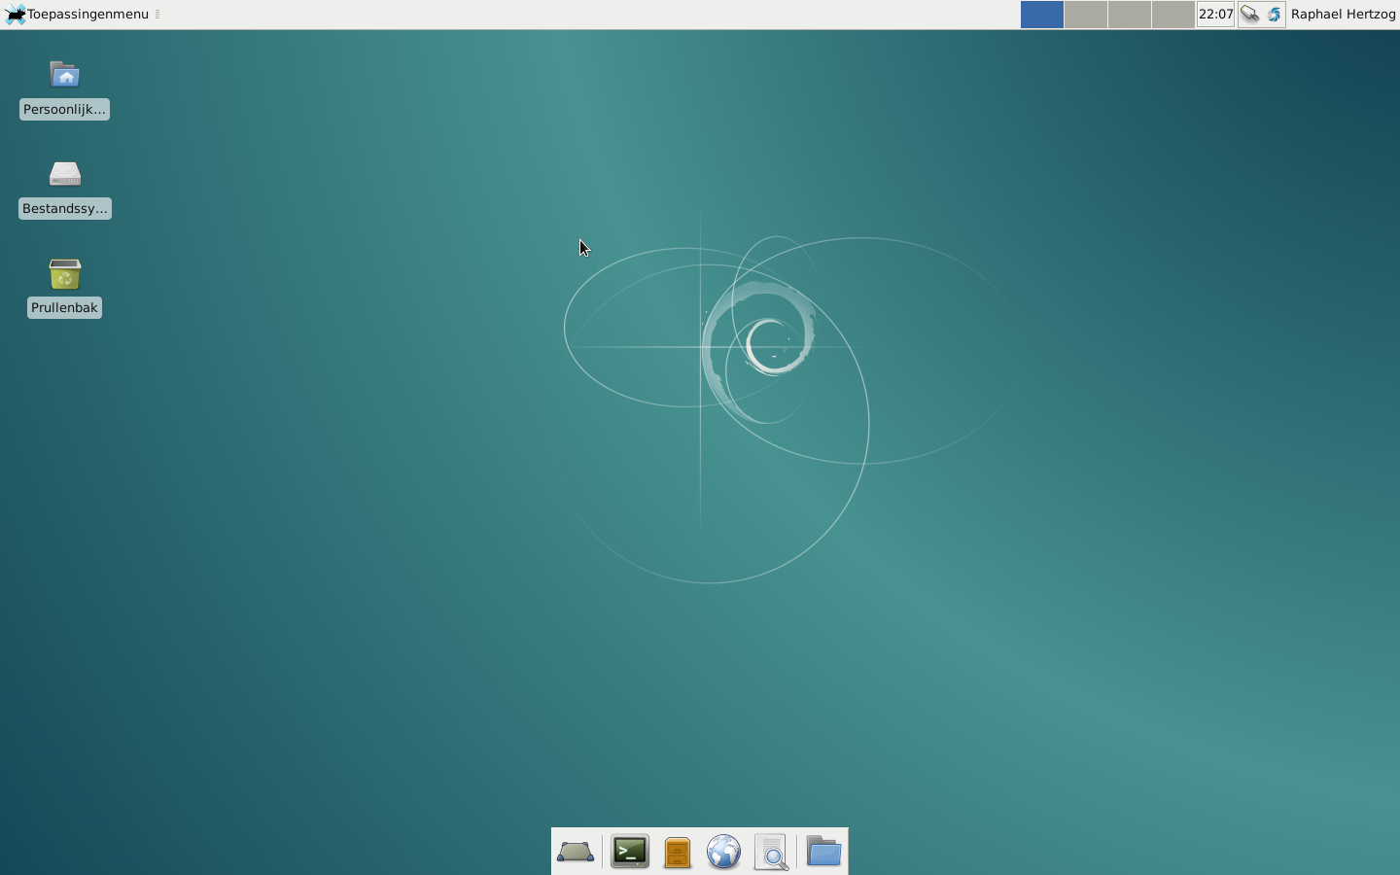Open the file manager cabinet icon in dock
This screenshot has width=1400, height=875.
tap(678, 852)
